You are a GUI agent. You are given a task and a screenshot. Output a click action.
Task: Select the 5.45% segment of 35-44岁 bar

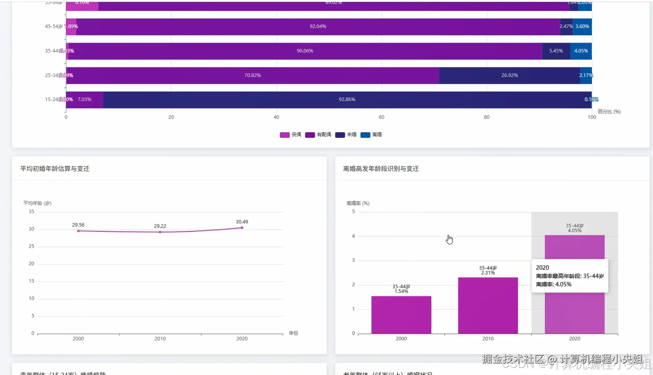[x=556, y=51]
